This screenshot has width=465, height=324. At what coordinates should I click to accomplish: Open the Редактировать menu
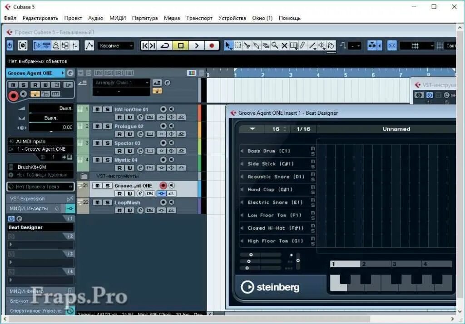click(40, 18)
